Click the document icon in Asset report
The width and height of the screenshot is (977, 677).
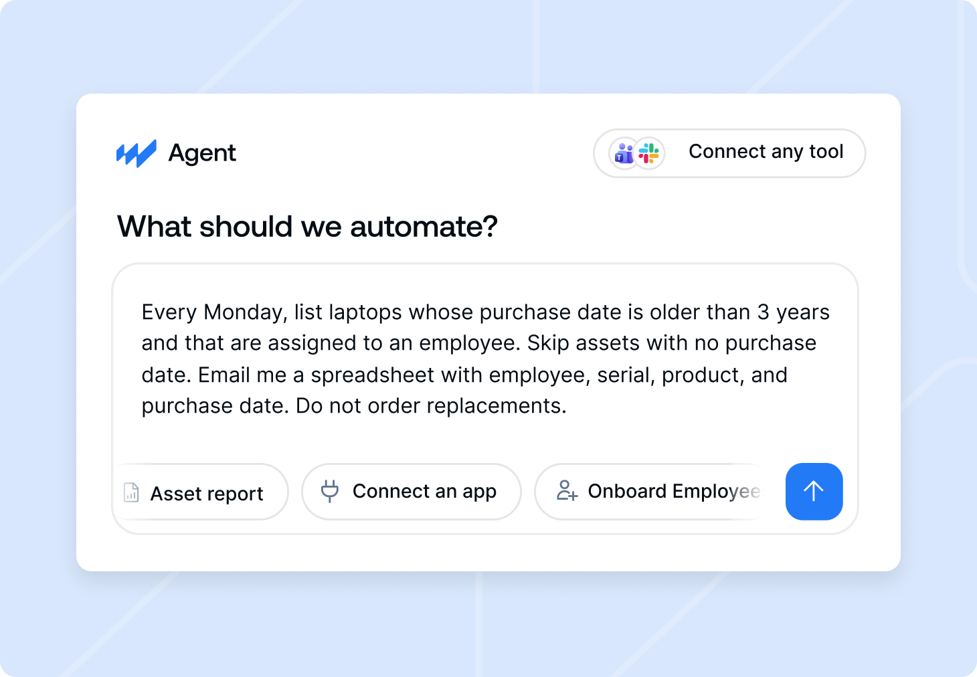[x=132, y=492]
